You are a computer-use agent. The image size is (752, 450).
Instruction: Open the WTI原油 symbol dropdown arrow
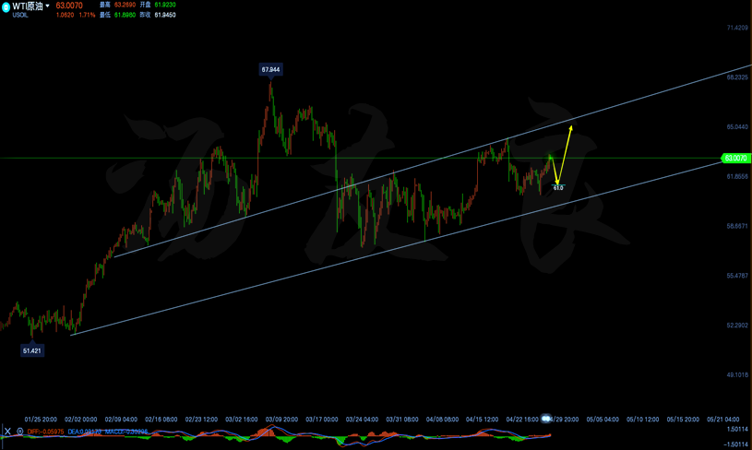tap(47, 6)
